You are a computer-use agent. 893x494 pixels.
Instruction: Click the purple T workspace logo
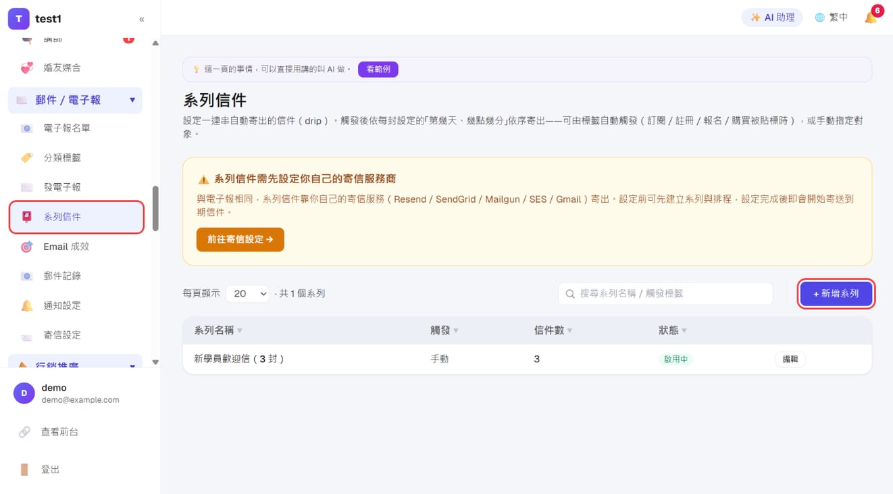point(18,19)
